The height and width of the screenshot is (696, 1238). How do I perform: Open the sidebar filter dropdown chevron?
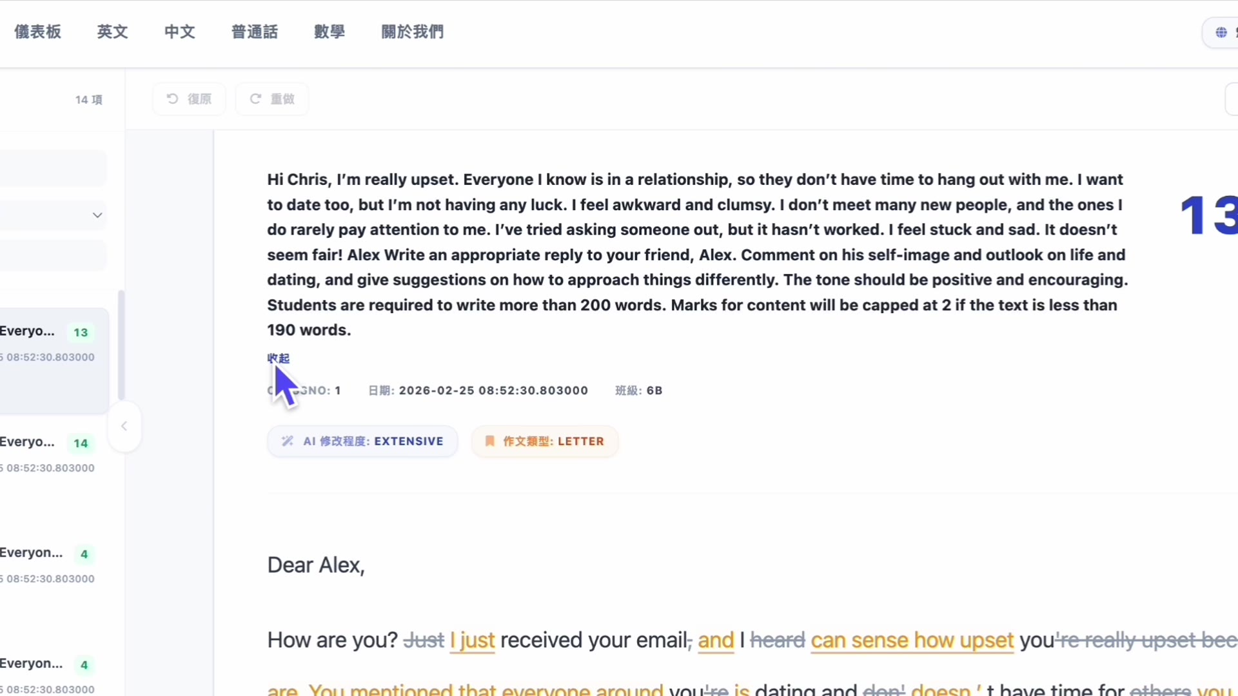tap(97, 215)
